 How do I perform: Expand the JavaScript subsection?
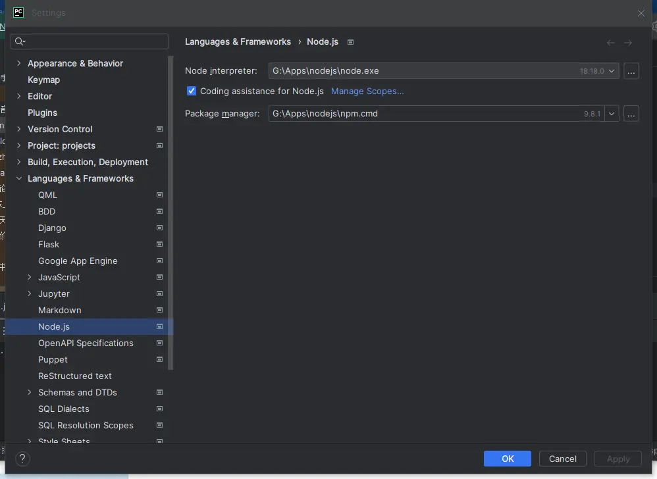[30, 277]
